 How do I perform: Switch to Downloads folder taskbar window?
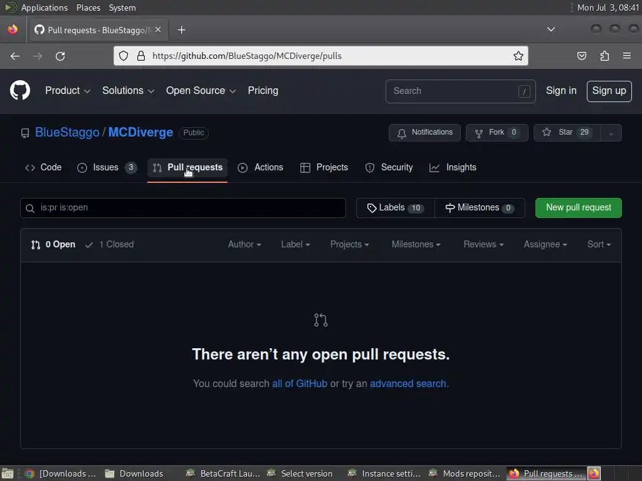(x=134, y=473)
